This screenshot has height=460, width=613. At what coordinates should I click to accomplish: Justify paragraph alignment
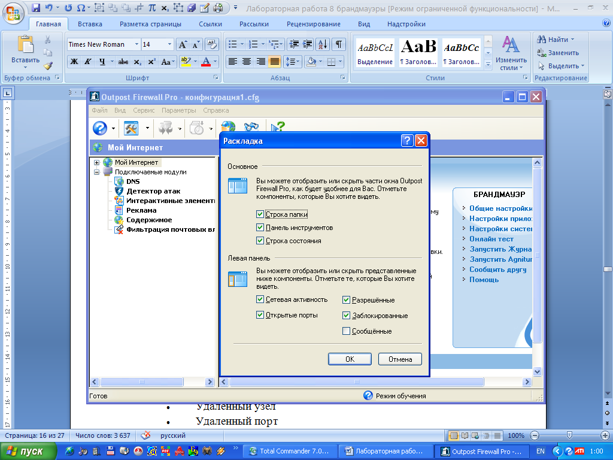click(x=274, y=62)
